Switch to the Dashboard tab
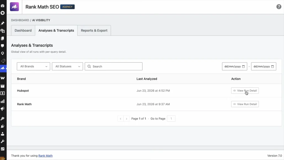284x160 pixels. tap(23, 31)
